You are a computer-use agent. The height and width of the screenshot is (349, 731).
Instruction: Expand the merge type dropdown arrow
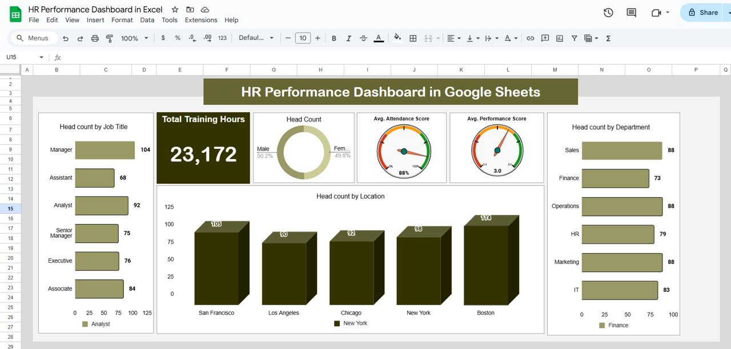tap(439, 38)
